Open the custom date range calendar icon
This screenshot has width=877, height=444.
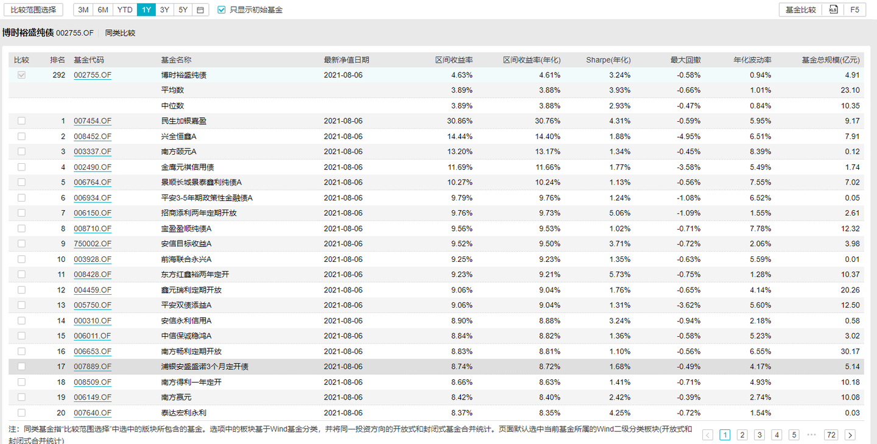coord(201,10)
